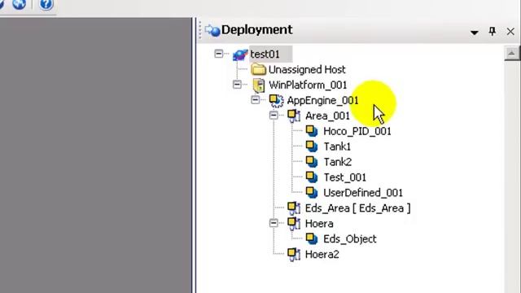Click the Test_001 object icon
The image size is (521, 293).
312,177
